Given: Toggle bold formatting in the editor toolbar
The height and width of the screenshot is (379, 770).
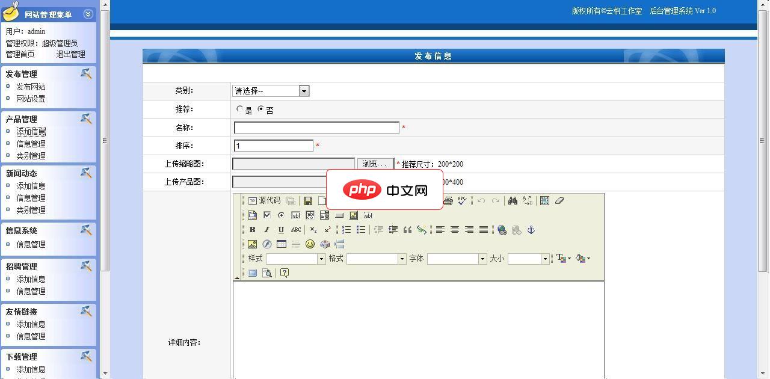Looking at the screenshot, I should pos(253,229).
